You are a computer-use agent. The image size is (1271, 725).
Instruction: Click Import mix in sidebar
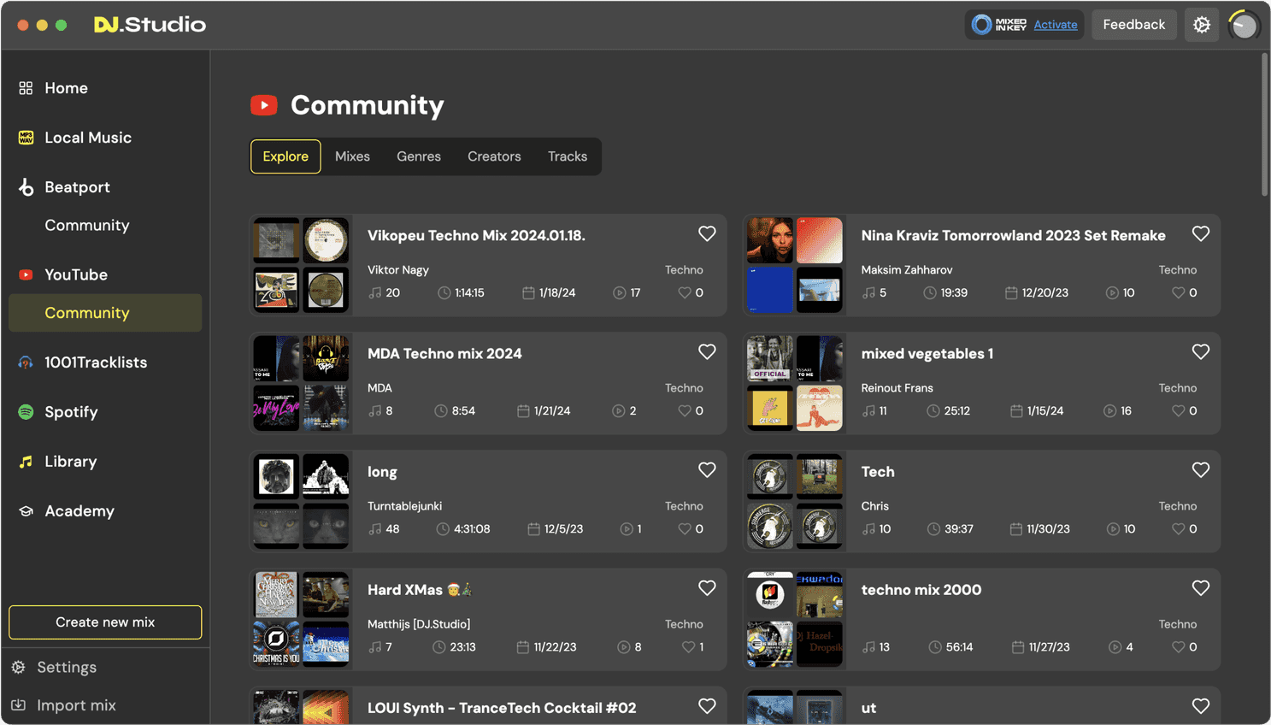[x=76, y=705]
